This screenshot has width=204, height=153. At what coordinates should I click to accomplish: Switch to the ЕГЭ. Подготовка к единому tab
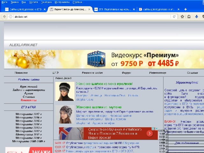point(113,9)
